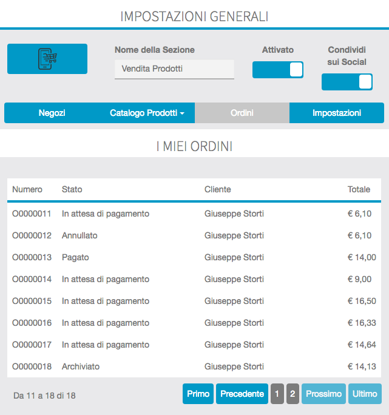This screenshot has height=415, width=389.
Task: Click the Precedente pagination button
Action: 242,394
